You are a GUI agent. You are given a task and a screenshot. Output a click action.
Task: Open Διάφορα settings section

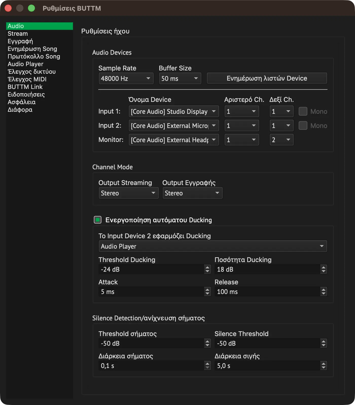[40, 110]
